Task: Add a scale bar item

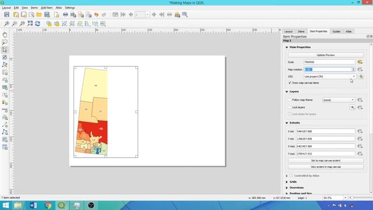Action: point(5,110)
